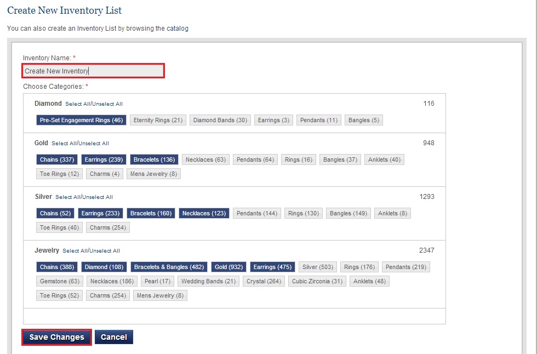537x354 pixels.
Task: Click Unselect All in the Jewelry section
Action: point(105,250)
